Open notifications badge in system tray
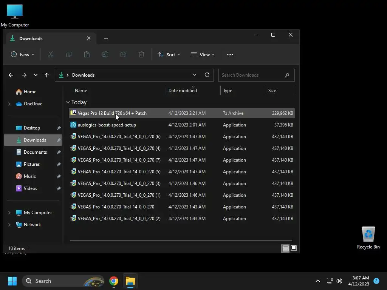 click(376, 281)
